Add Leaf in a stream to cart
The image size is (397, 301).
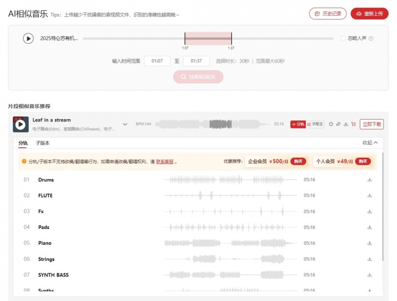353,124
